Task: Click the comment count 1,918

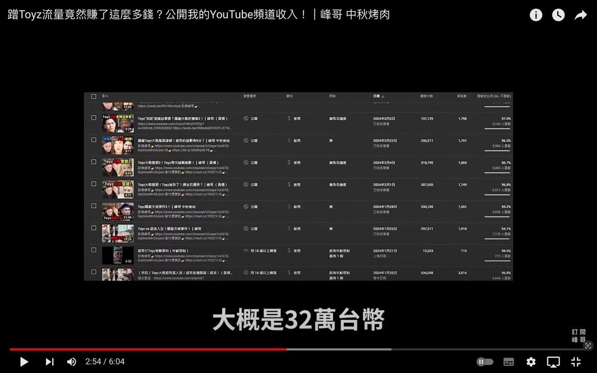Action: (x=463, y=229)
